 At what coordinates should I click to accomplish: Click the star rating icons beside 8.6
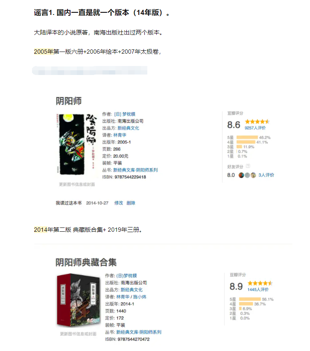click(x=257, y=121)
